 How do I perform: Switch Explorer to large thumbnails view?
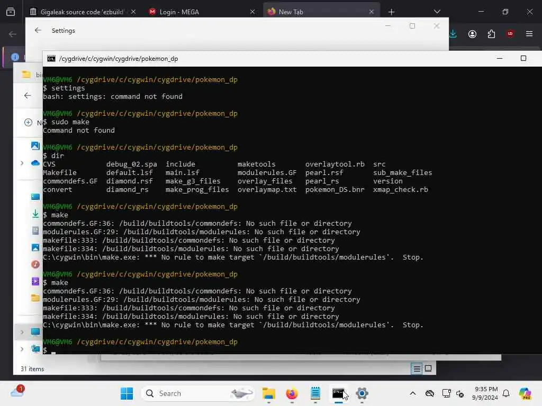[428, 368]
